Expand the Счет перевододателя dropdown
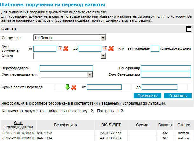The height and width of the screenshot is (141, 194). [66, 75]
